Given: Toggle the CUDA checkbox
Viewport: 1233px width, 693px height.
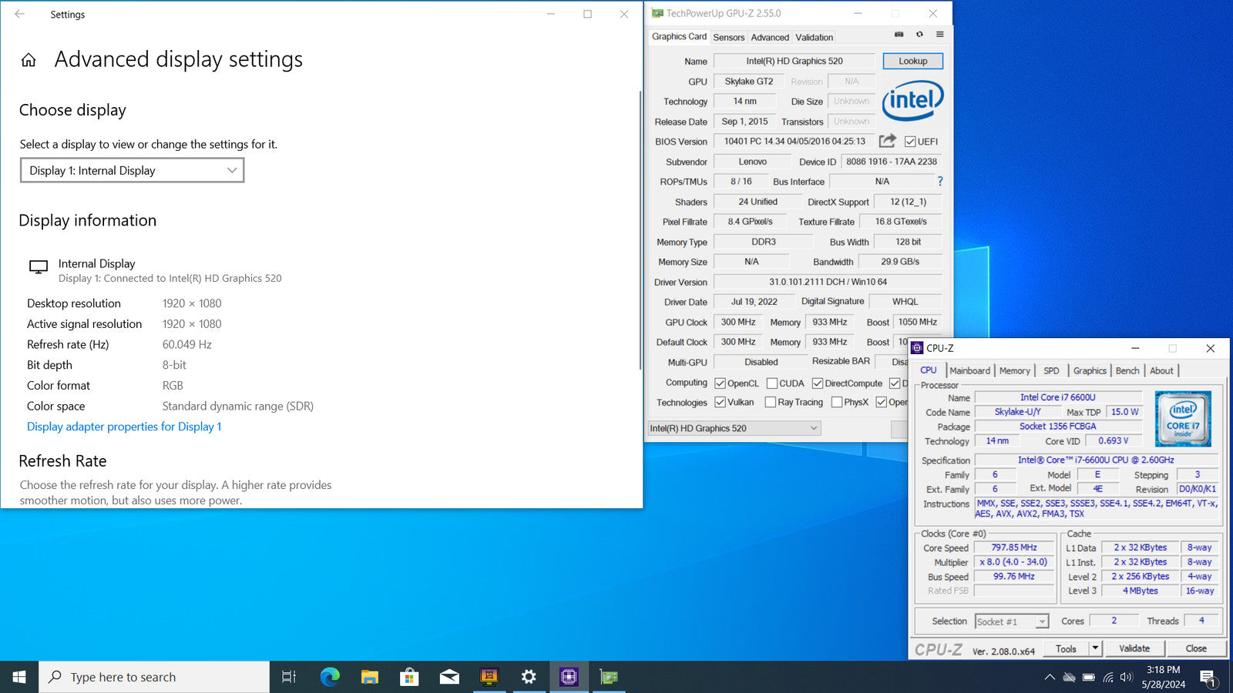Looking at the screenshot, I should (x=771, y=383).
